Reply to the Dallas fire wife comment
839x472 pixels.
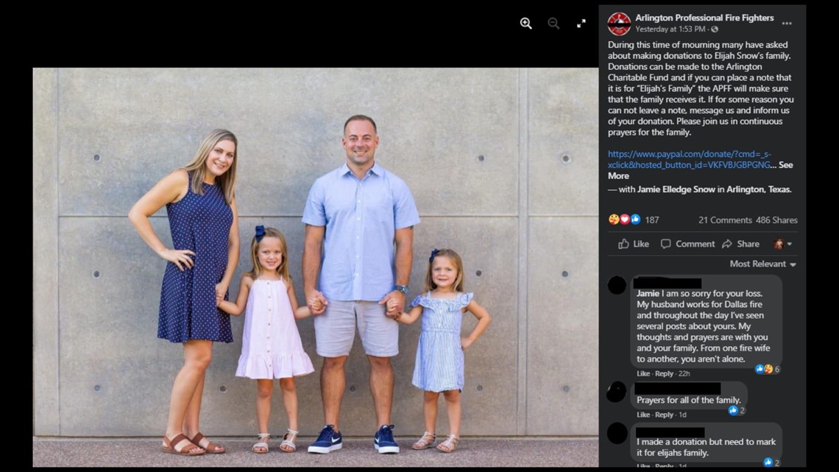(664, 373)
